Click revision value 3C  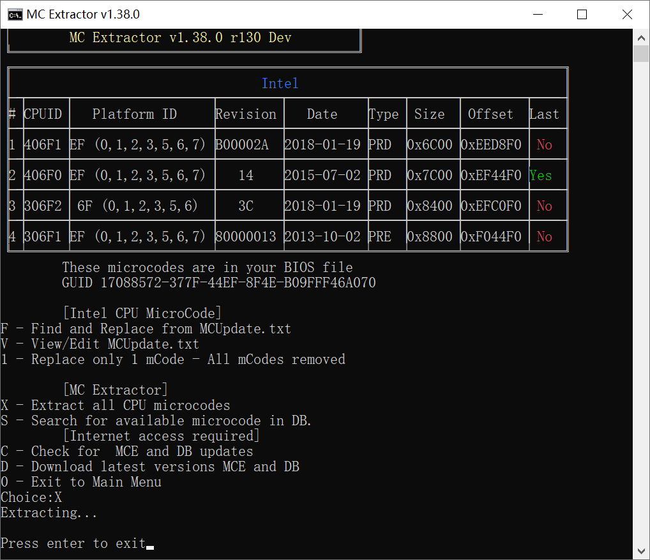(x=246, y=206)
